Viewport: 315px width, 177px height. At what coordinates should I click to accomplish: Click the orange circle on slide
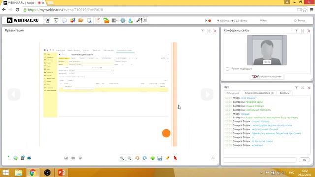pos(166,133)
